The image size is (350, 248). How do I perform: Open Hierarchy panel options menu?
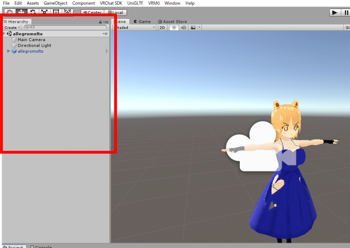pyautogui.click(x=106, y=22)
